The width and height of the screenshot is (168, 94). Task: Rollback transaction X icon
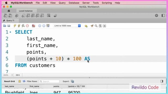click(x=44, y=26)
